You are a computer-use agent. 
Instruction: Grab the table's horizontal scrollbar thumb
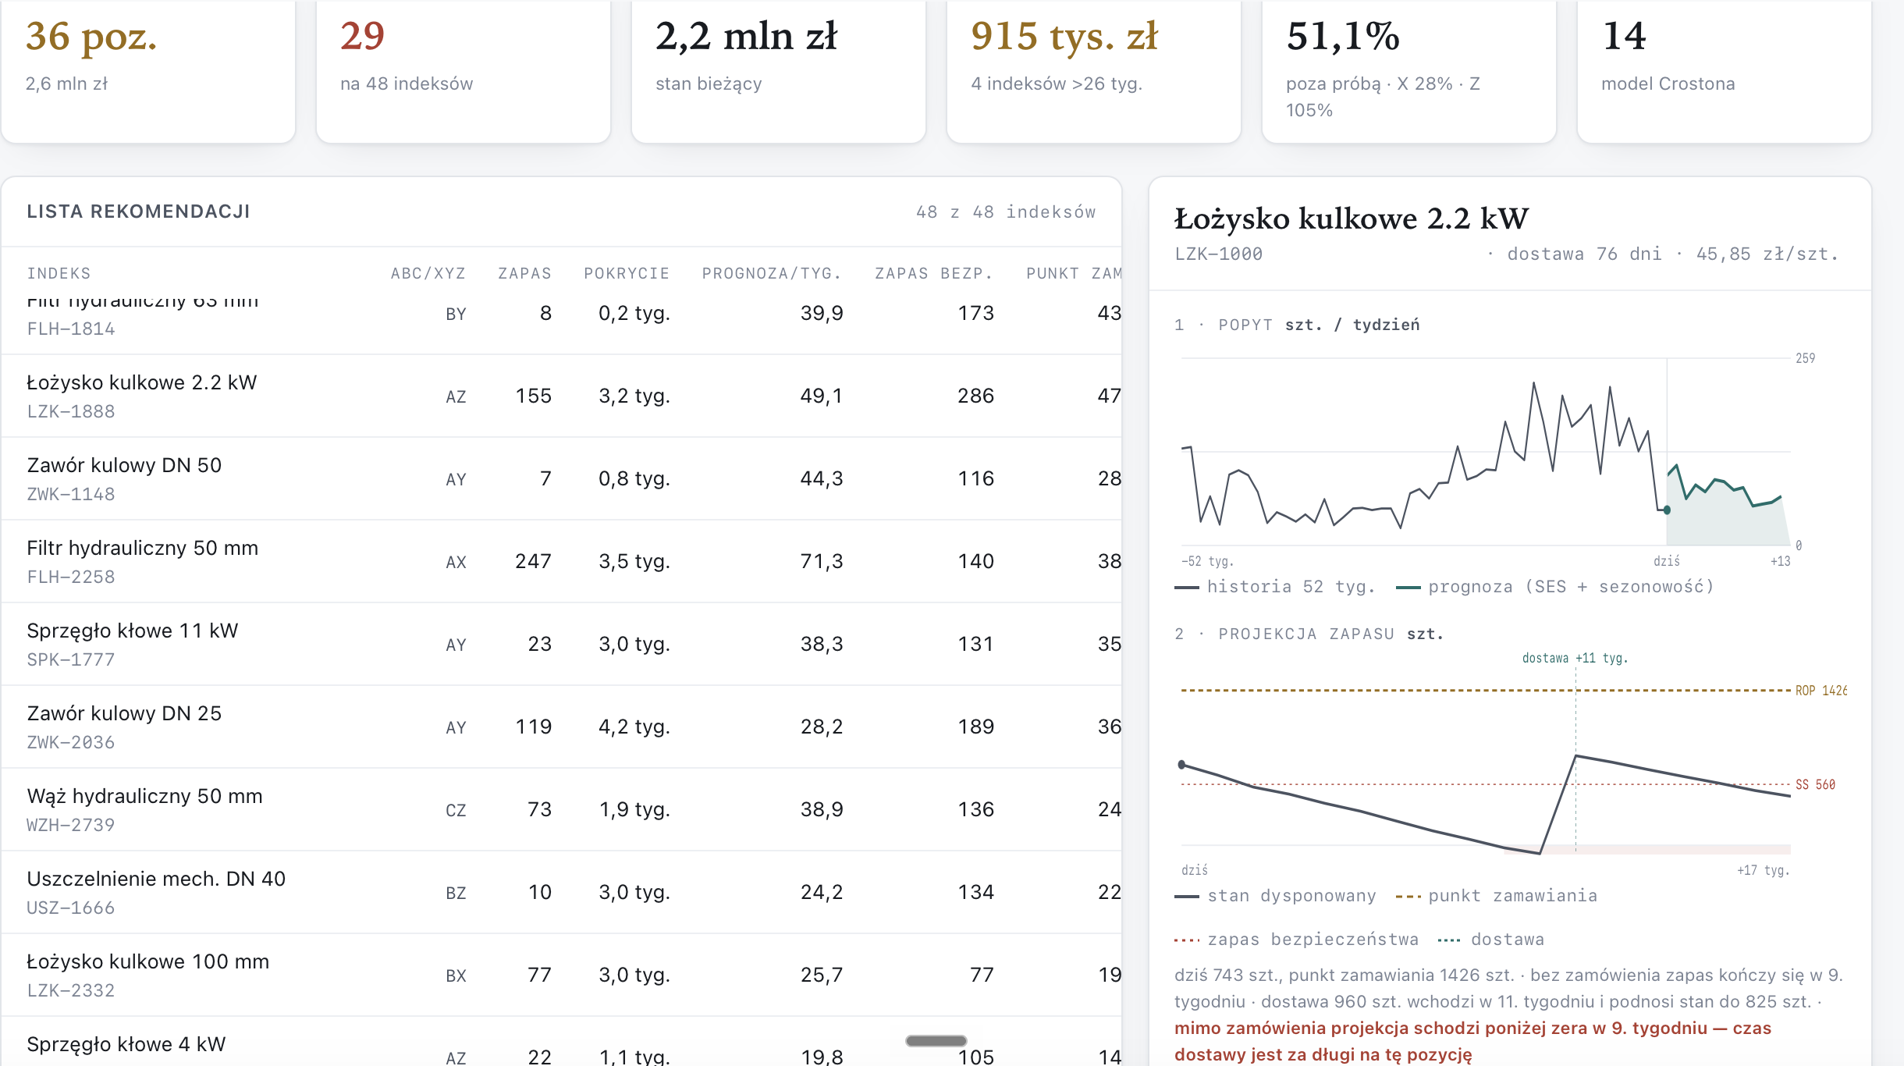[x=936, y=1040]
